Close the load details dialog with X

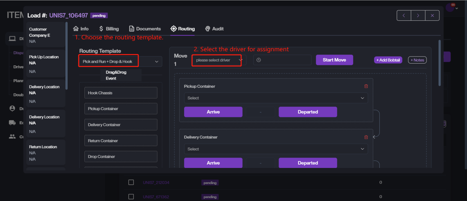point(432,16)
